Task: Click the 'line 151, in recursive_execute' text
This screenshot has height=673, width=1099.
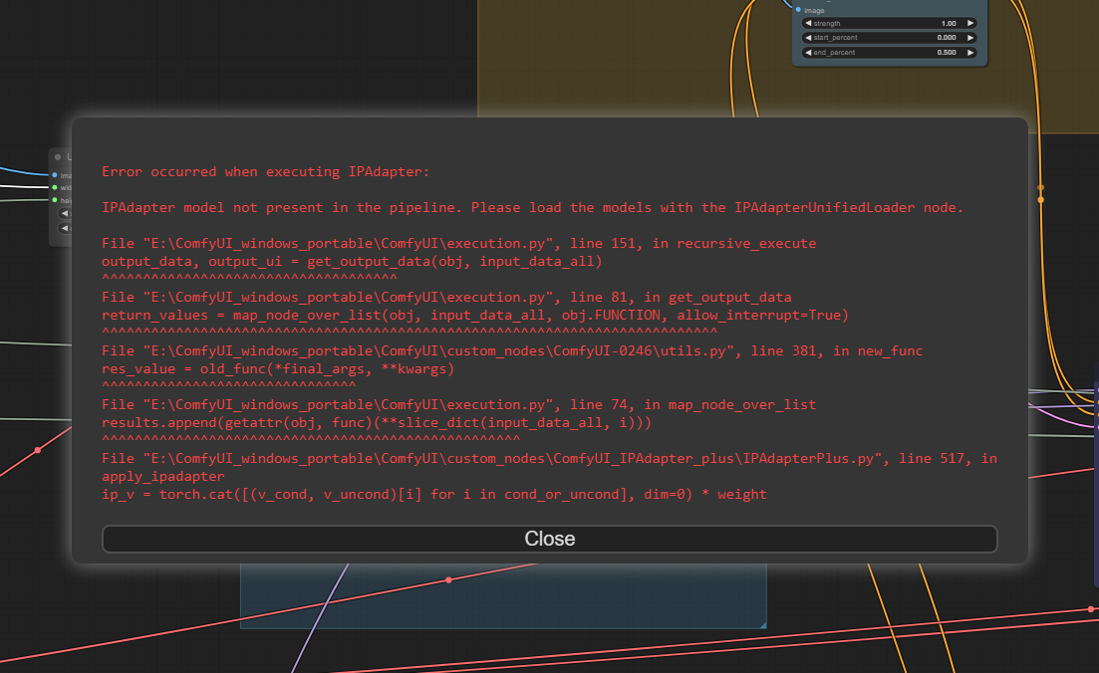Action: (693, 243)
